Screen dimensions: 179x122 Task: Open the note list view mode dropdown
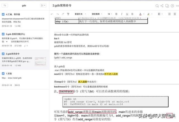click(x=43, y=5)
